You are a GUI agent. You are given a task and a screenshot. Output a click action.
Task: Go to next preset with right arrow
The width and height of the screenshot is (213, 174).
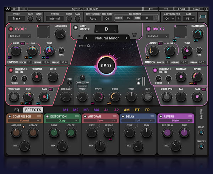166,9
